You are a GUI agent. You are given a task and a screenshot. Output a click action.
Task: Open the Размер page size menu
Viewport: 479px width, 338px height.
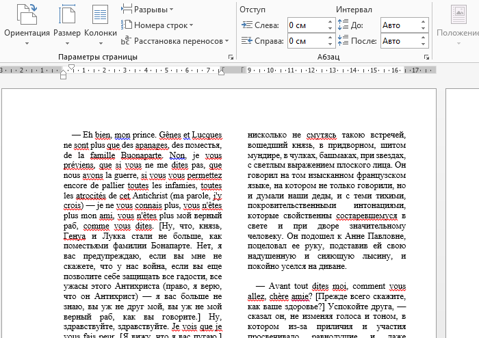click(67, 24)
